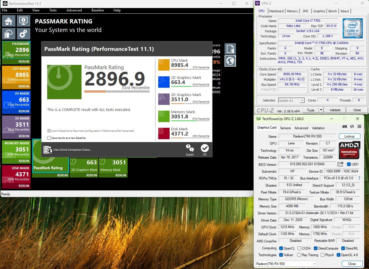Click GPU-Z Close button

352,264
